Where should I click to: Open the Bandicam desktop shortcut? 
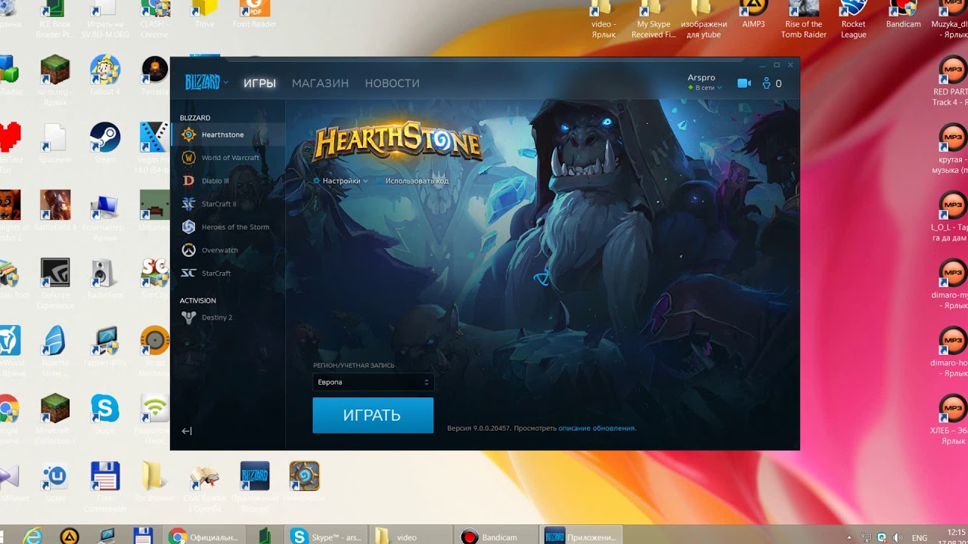(x=904, y=14)
